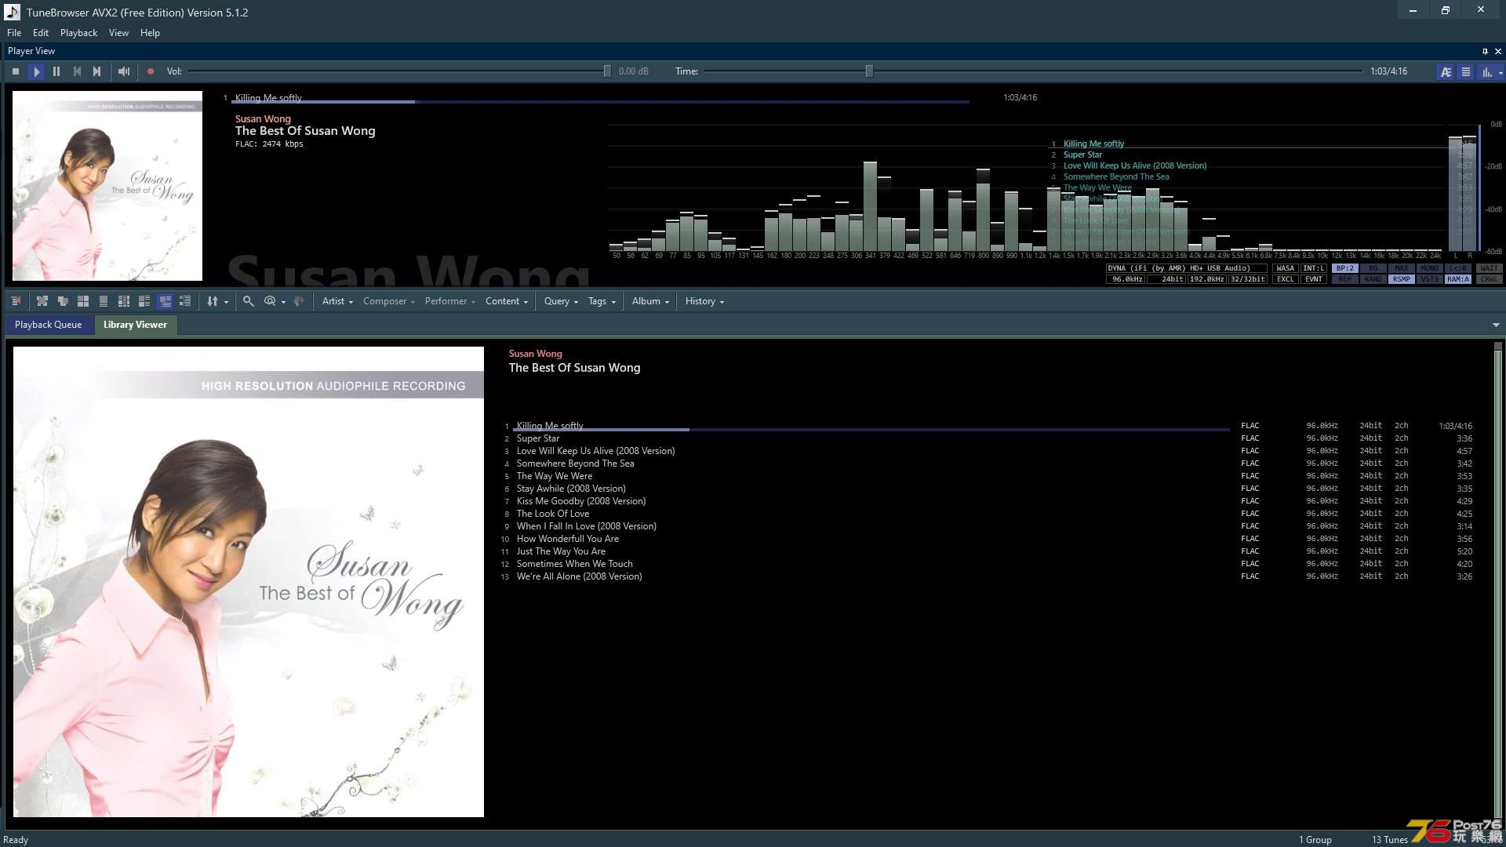Toggle the RG replay gain indicator
Image resolution: width=1506 pixels, height=847 pixels.
click(1373, 268)
